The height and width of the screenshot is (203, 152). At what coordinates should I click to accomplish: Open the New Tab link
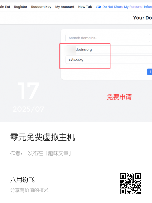85,7
